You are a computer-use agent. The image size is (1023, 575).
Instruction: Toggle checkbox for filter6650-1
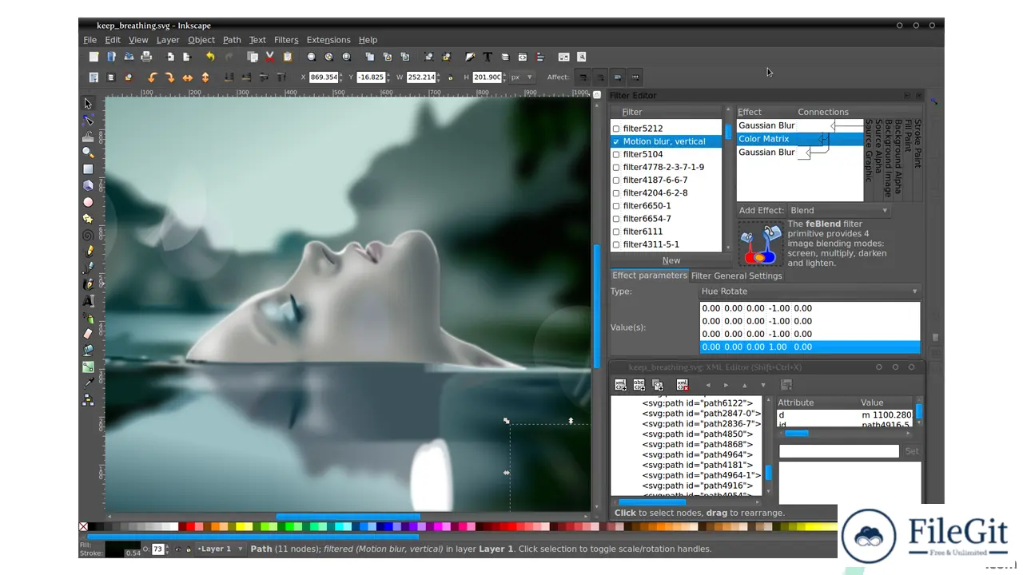coord(616,206)
